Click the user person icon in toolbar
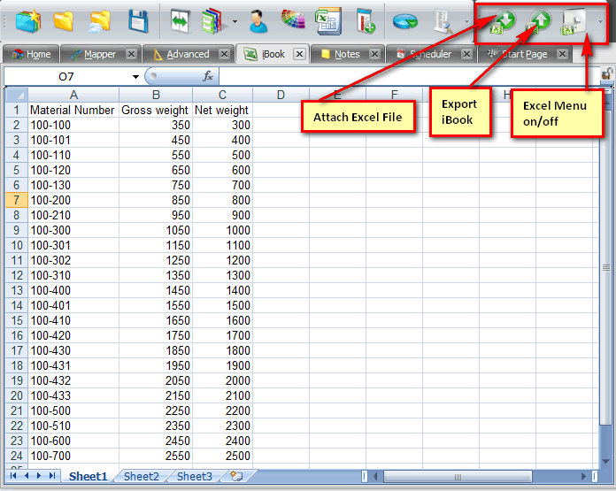The height and width of the screenshot is (491, 616). 258,20
